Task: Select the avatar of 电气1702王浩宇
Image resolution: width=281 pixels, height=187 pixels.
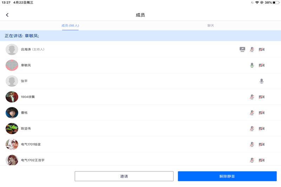Action: 12,160
